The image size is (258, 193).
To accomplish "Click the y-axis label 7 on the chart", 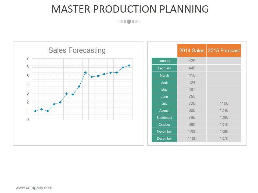I will pyautogui.click(x=28, y=58).
